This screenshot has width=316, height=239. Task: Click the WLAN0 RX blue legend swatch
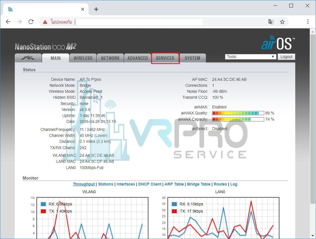(x=43, y=204)
